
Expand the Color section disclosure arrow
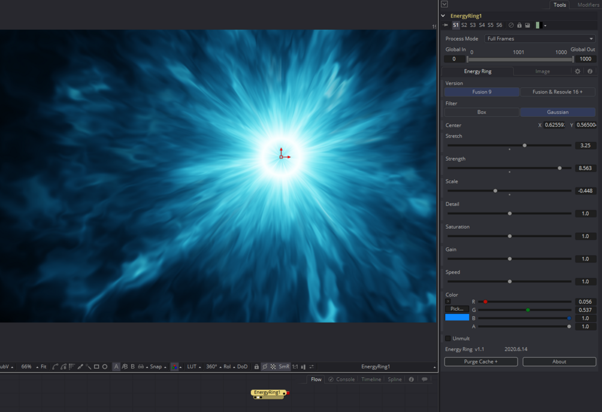click(x=447, y=301)
